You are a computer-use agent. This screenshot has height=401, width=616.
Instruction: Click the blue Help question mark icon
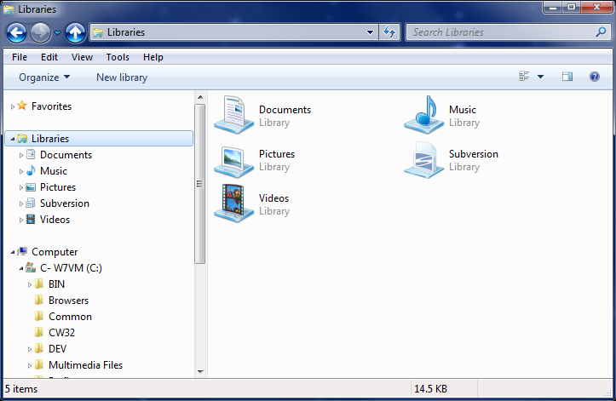click(x=594, y=77)
